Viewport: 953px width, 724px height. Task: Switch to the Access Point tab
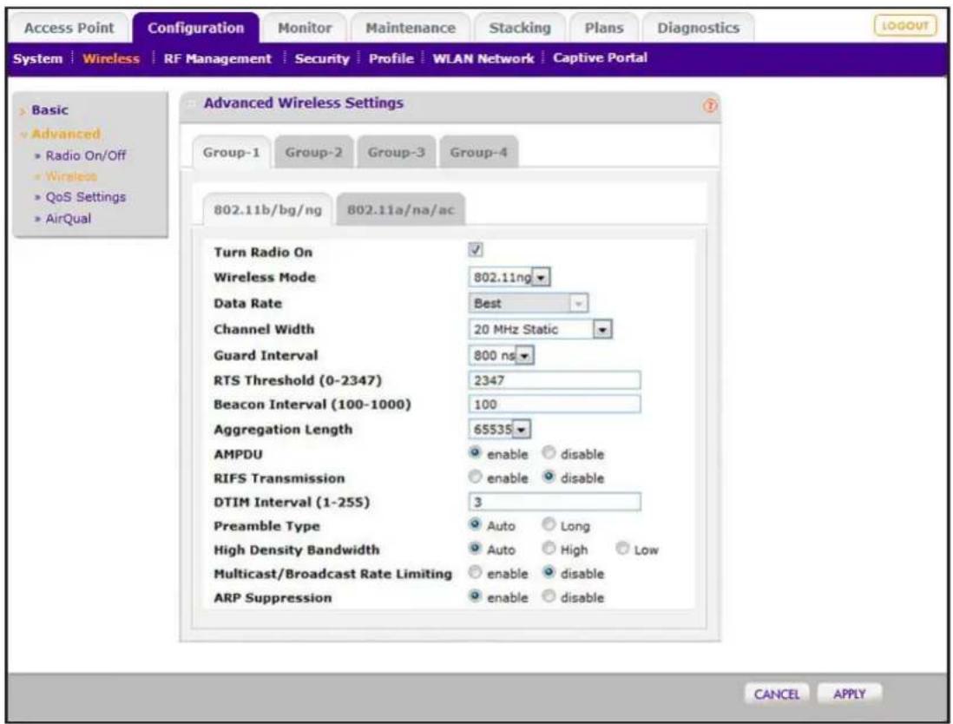click(69, 28)
